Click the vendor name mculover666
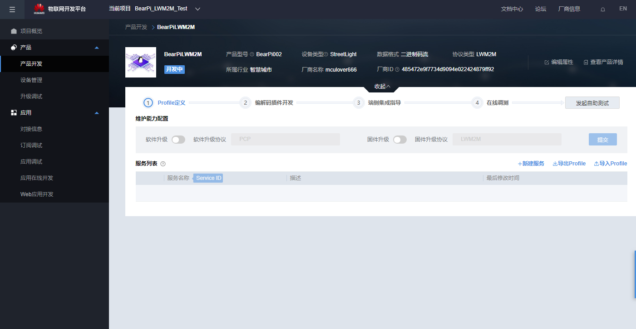 click(341, 70)
